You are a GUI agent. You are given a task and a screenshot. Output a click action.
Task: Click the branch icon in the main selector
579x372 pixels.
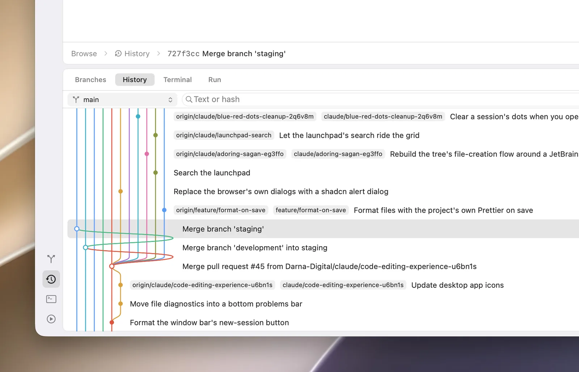[x=76, y=99]
